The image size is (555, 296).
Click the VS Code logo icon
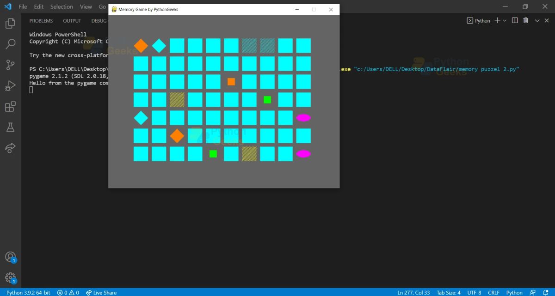coord(7,6)
